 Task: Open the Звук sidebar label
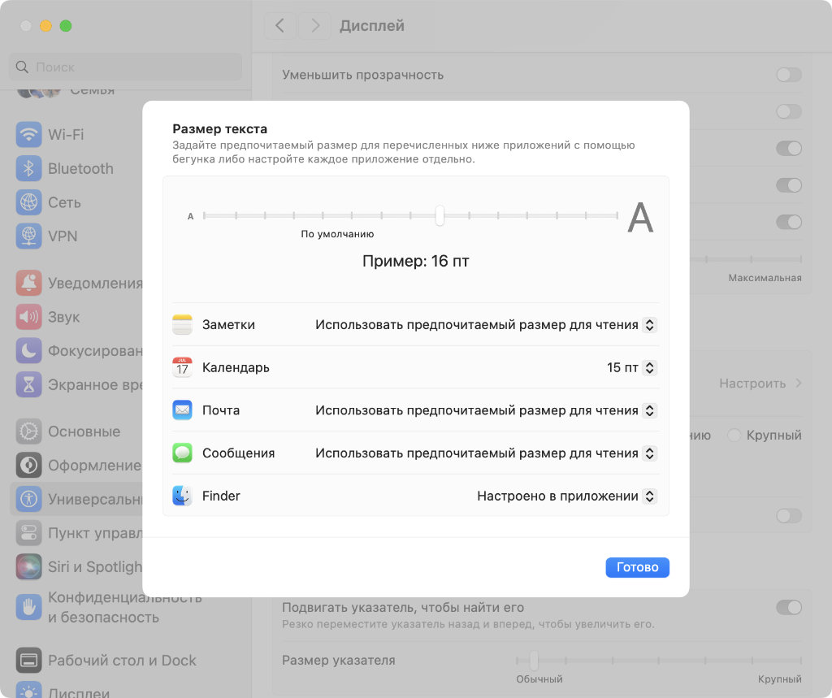pyautogui.click(x=63, y=317)
